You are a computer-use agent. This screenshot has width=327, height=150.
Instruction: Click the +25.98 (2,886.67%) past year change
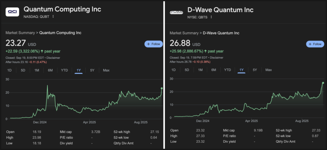pyautogui.click(x=196, y=51)
